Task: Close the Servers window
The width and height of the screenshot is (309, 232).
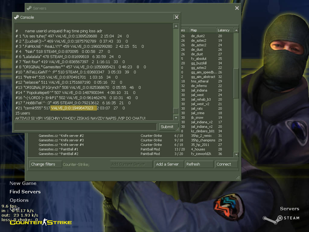Action: tap(237, 8)
